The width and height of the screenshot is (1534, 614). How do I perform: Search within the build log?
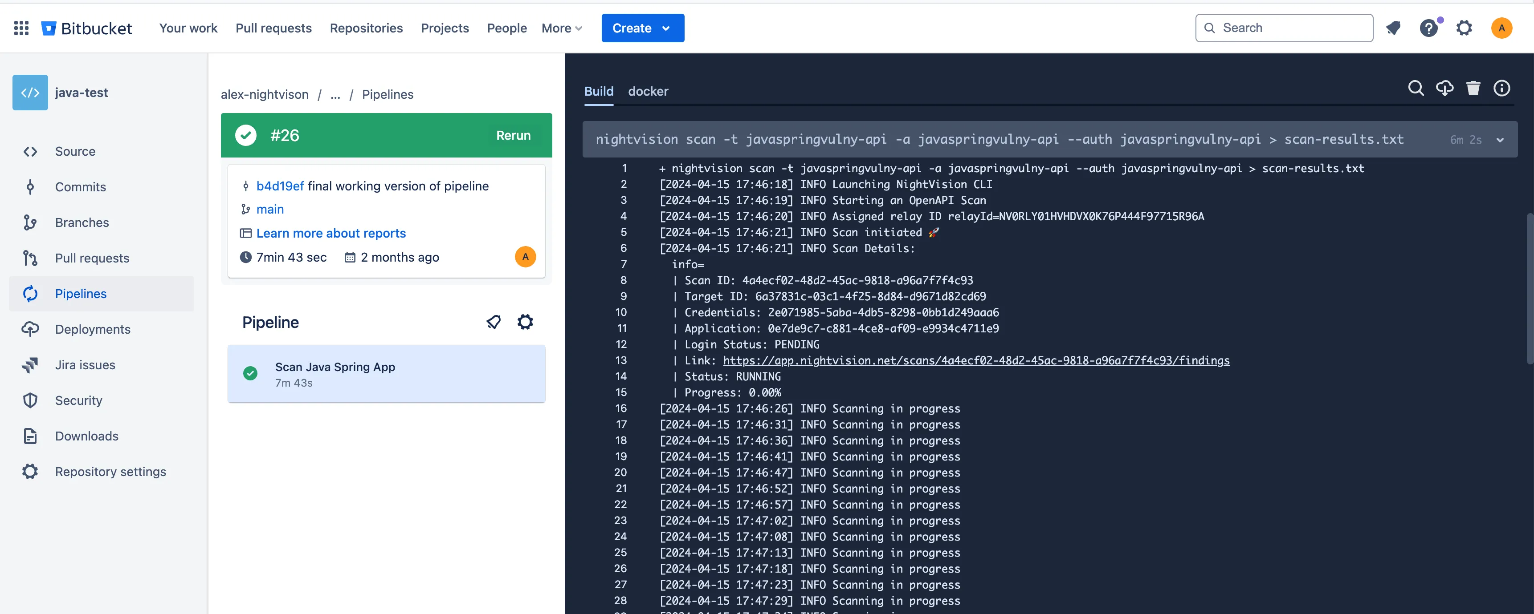1416,89
